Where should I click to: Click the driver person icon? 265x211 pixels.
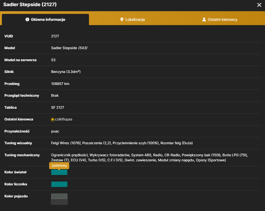coord(204,19)
